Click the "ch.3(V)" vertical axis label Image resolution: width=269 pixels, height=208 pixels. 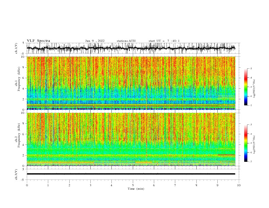[x=16, y=174]
